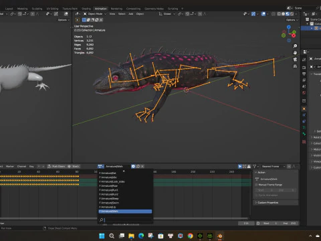
Task: Open the World properties tab
Action: tap(304, 92)
